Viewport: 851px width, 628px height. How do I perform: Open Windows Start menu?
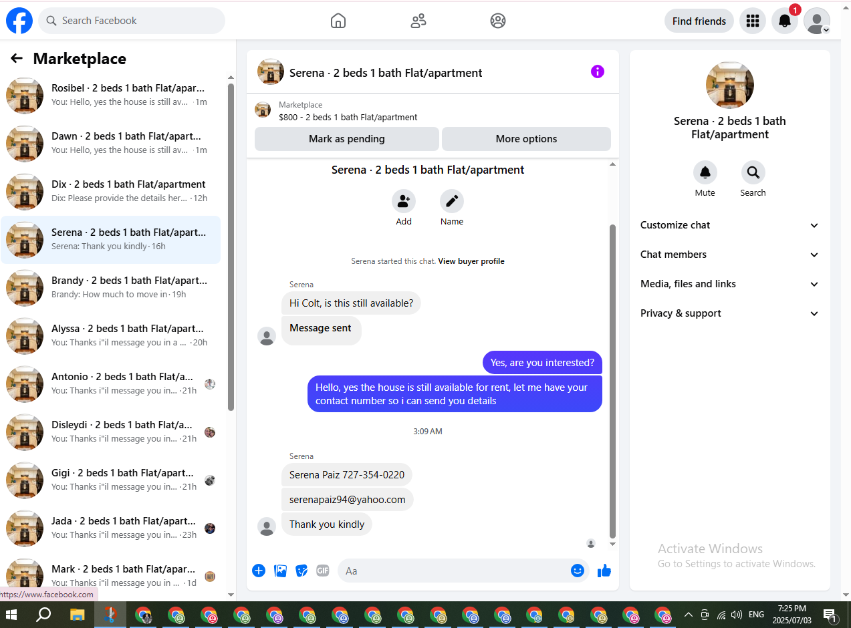pos(11,615)
